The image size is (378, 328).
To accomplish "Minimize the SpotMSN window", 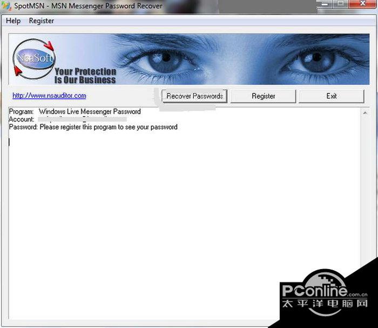I will [325, 4].
